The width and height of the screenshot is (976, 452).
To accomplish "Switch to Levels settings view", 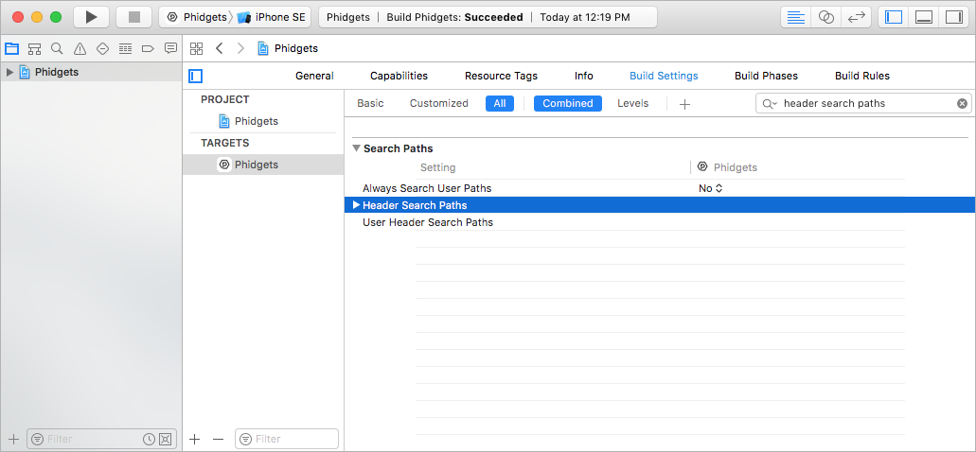I will click(x=633, y=103).
